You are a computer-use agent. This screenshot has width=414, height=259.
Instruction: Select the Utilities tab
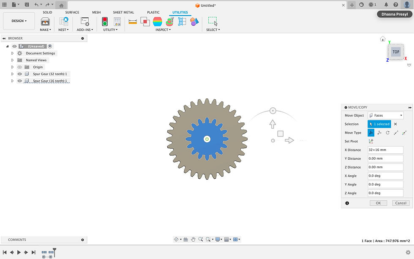tap(180, 12)
